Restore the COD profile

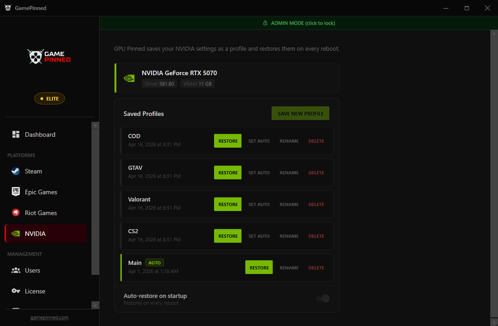pyautogui.click(x=227, y=141)
